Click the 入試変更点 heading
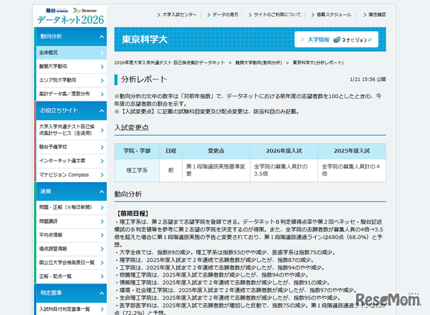This screenshot has width=430, height=315. pyautogui.click(x=132, y=128)
